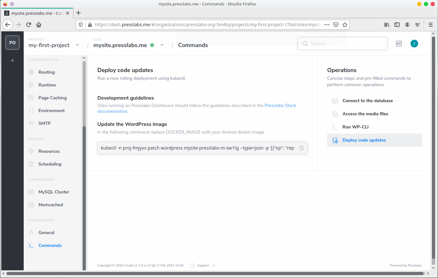Open Firefox Library icon
This screenshot has height=278, width=438.
tap(387, 25)
